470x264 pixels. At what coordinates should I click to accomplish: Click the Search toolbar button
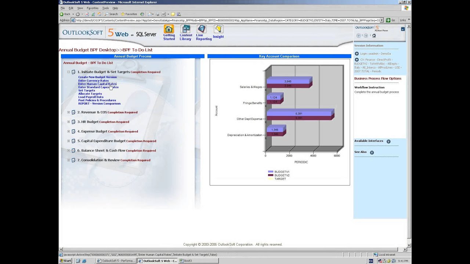[x=111, y=14]
